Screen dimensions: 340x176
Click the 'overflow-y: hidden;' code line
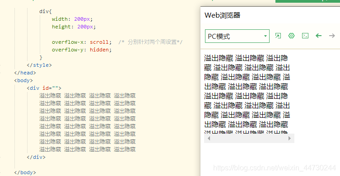(82, 50)
